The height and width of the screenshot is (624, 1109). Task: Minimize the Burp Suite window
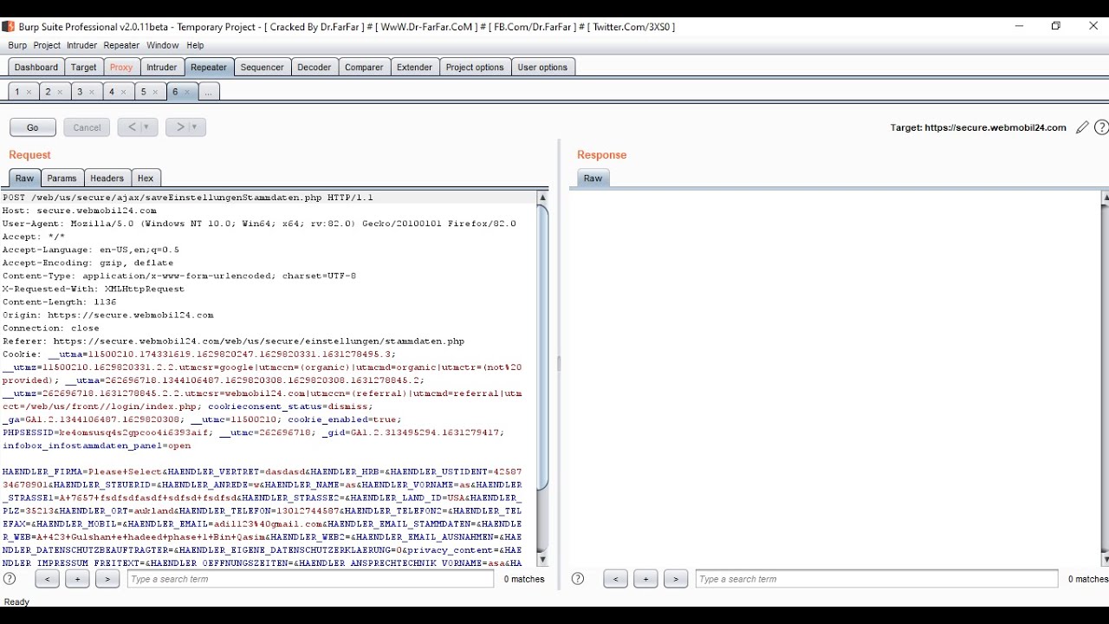(1019, 26)
